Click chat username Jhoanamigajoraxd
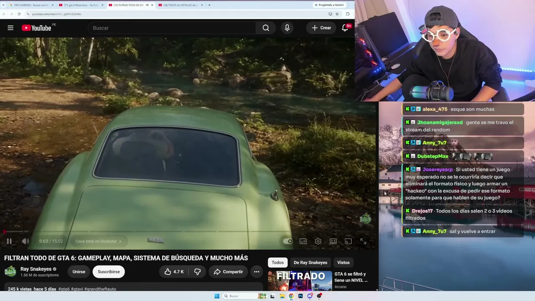This screenshot has height=301, width=535. tap(440, 122)
